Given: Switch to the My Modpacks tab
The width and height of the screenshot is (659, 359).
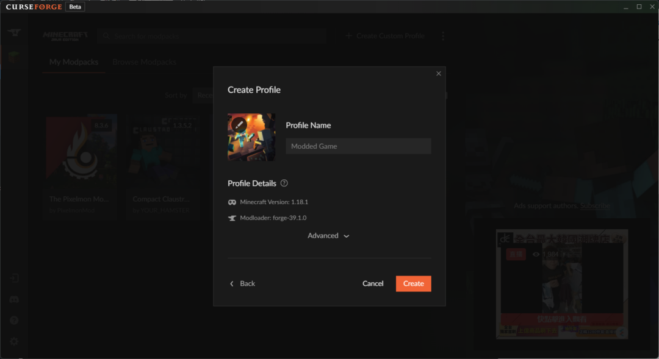Looking at the screenshot, I should pyautogui.click(x=74, y=62).
